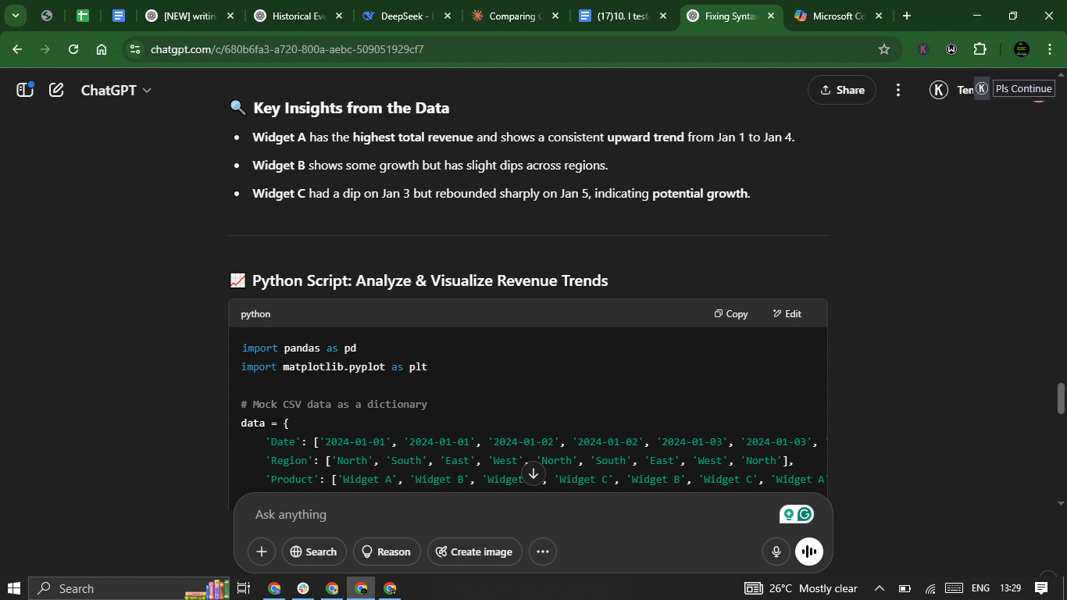Click the chatgpt.com address bar URL

(287, 49)
